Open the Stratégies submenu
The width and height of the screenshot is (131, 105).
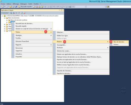pyautogui.click(x=32, y=35)
